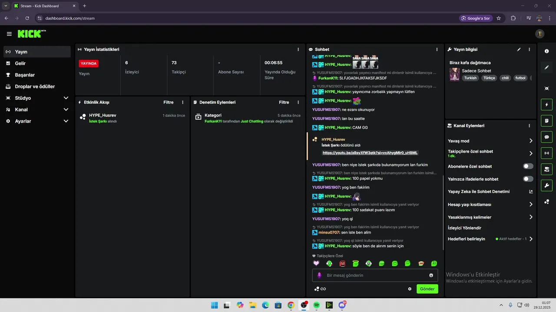Click HYPE_Husrev in Etkinlik Akışı
This screenshot has width=556, height=312.
coord(103,115)
